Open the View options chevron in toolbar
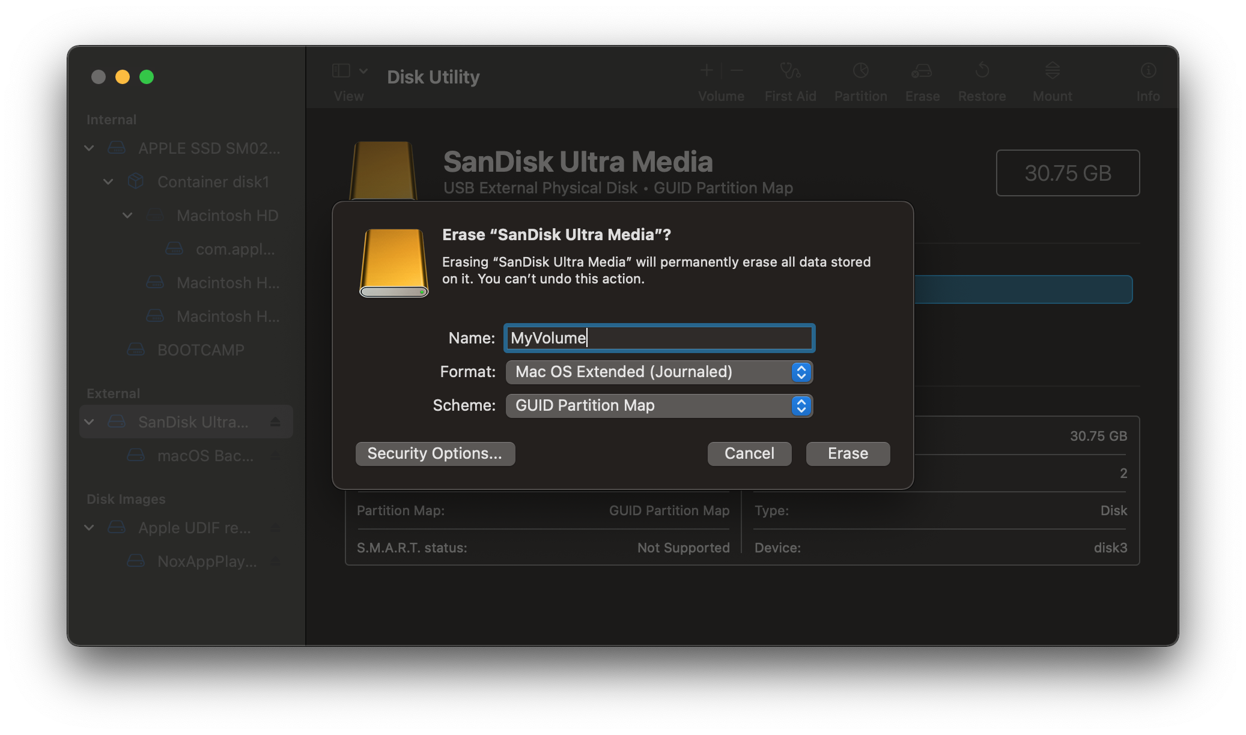 point(363,71)
